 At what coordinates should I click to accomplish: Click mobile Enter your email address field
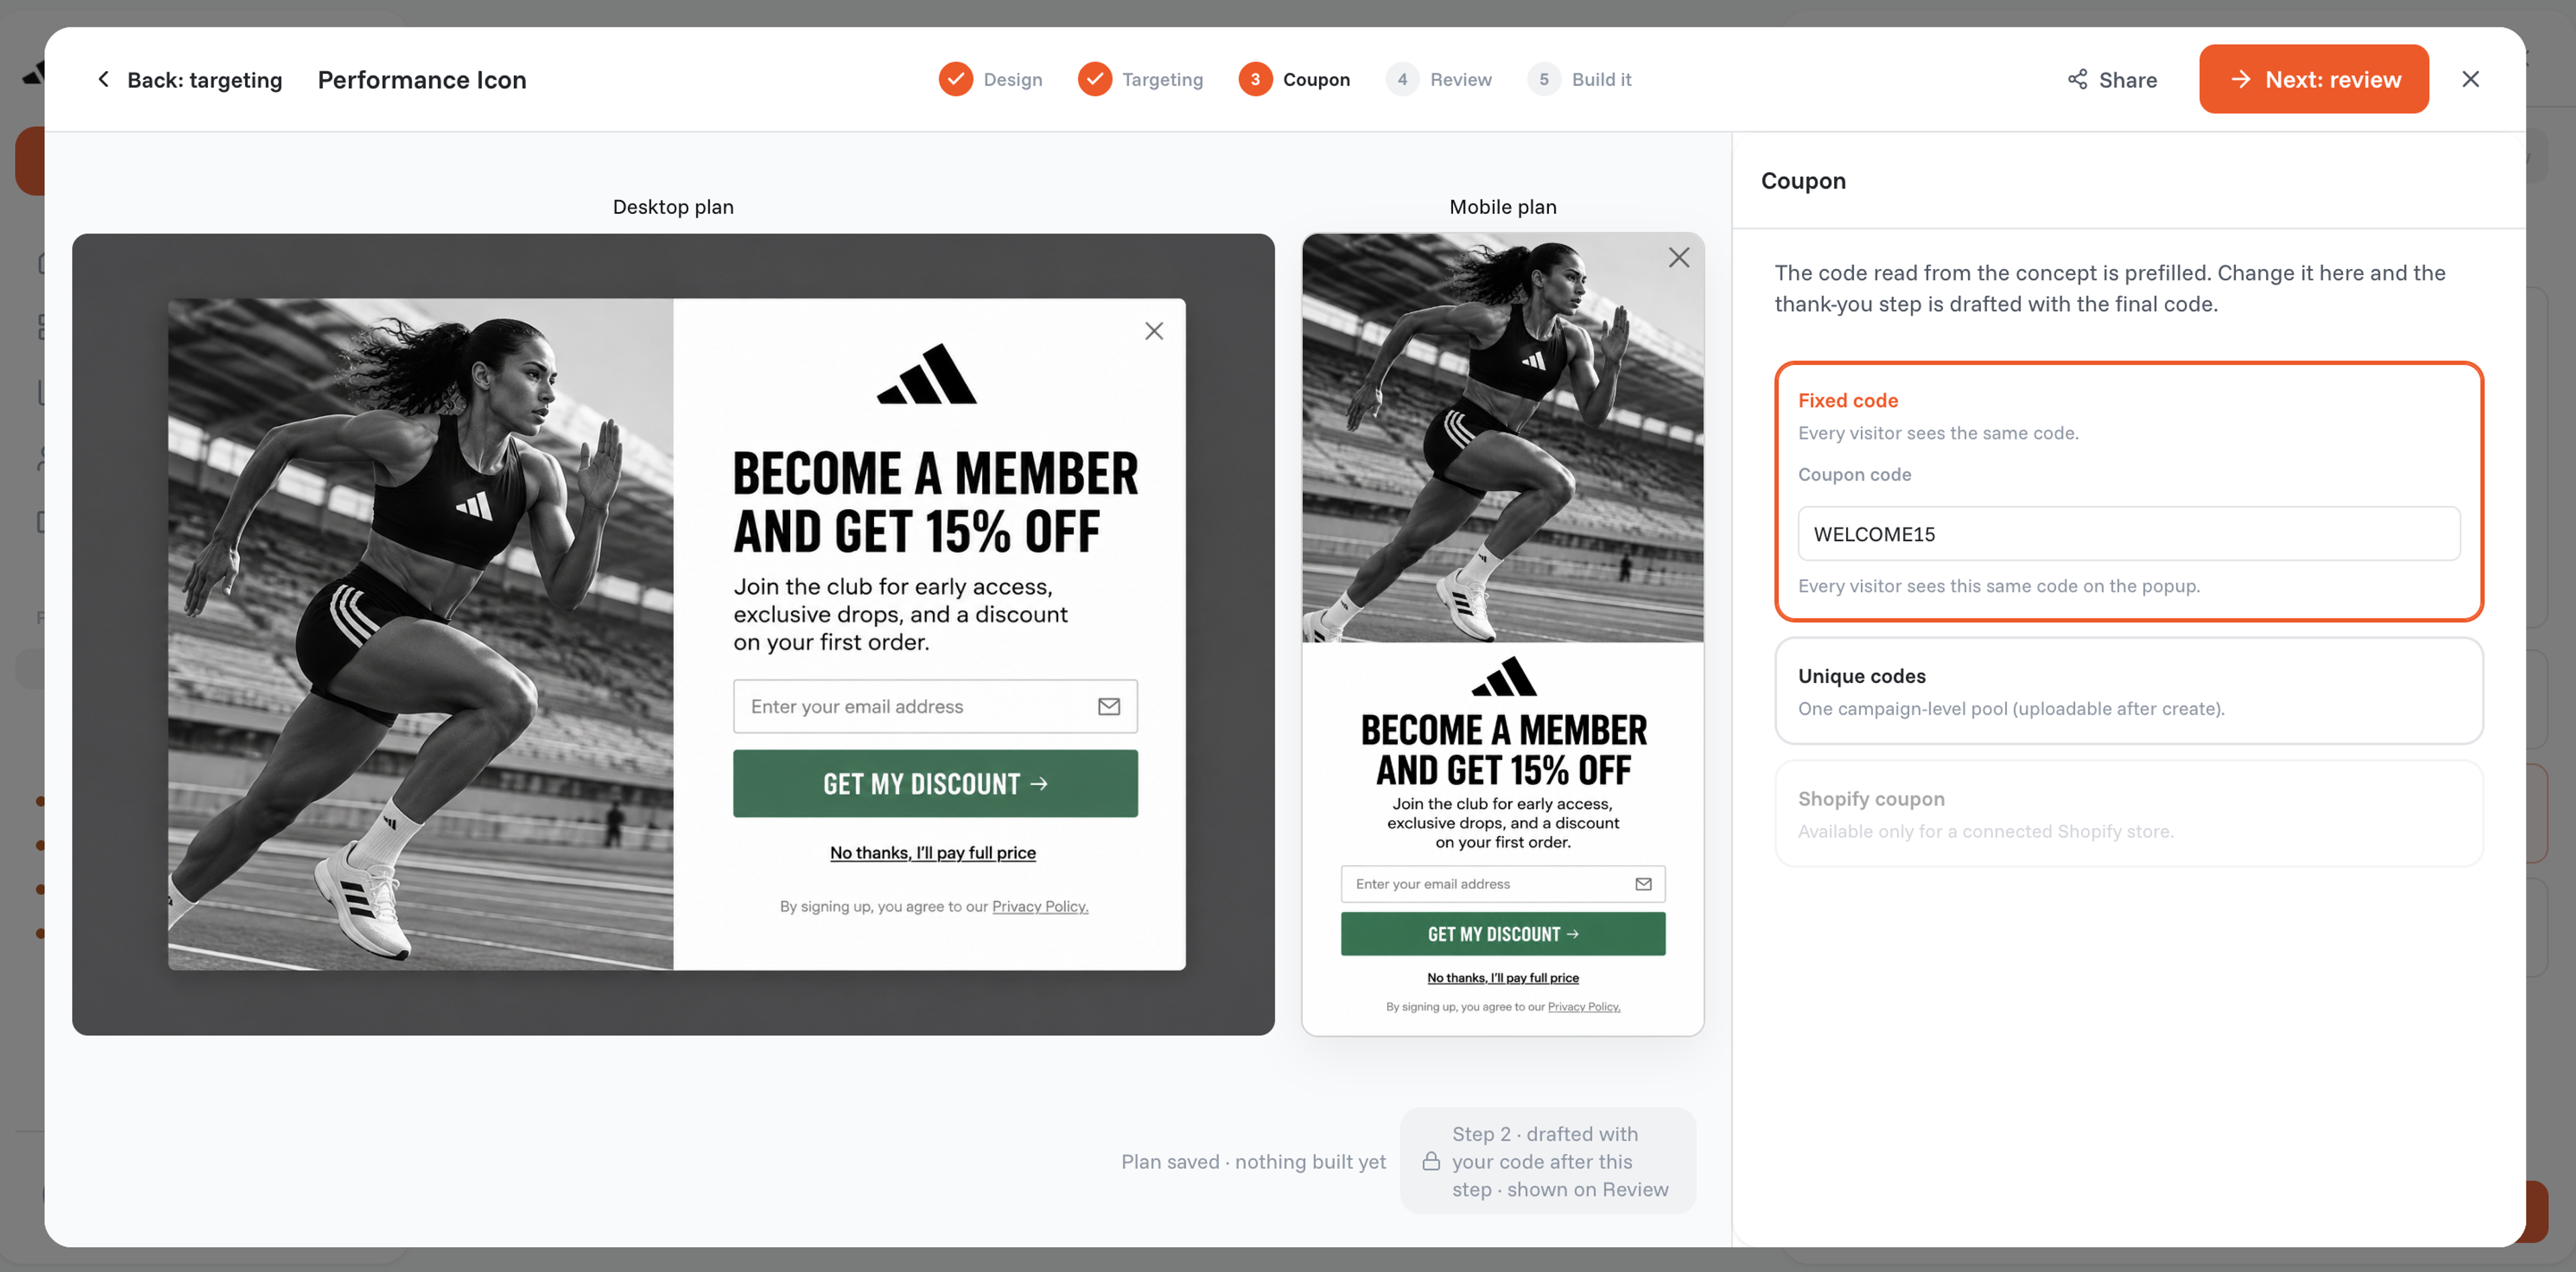click(1503, 884)
